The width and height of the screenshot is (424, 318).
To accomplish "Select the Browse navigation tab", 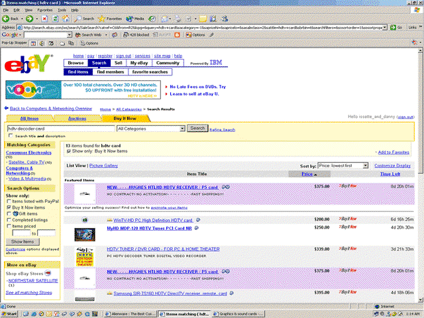I will pyautogui.click(x=76, y=63).
